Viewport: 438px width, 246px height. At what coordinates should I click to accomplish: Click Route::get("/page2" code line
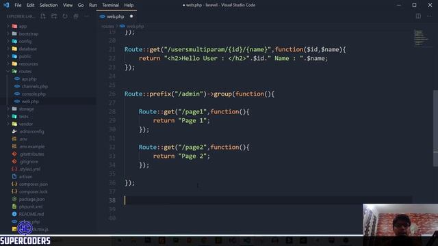point(194,147)
